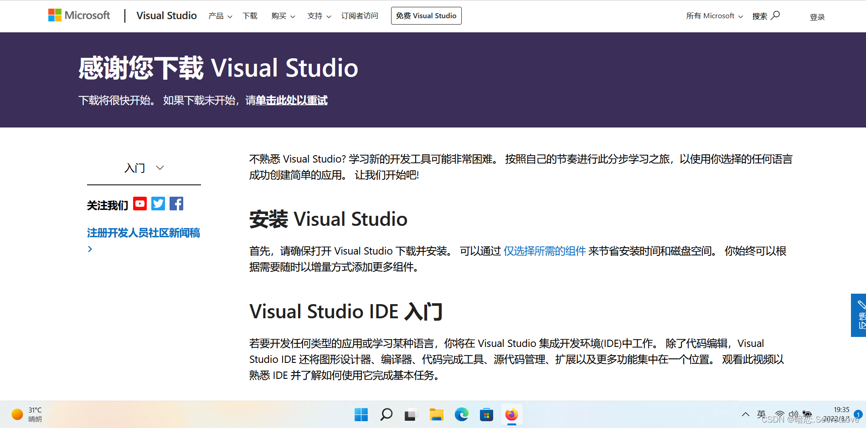Open Microsoft Store from taskbar

tap(486, 415)
